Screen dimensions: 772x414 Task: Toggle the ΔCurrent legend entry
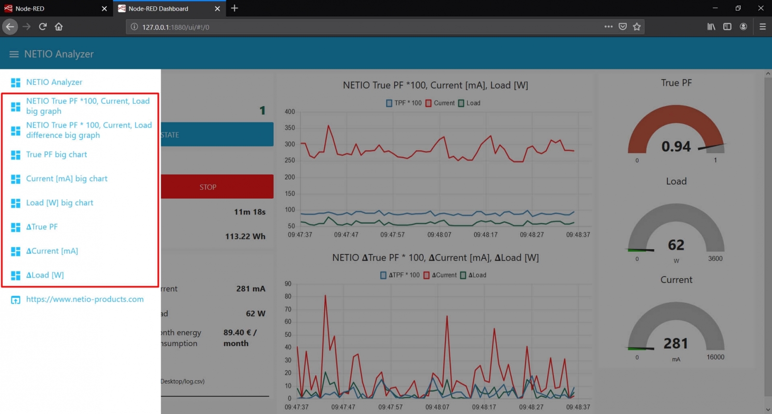440,275
